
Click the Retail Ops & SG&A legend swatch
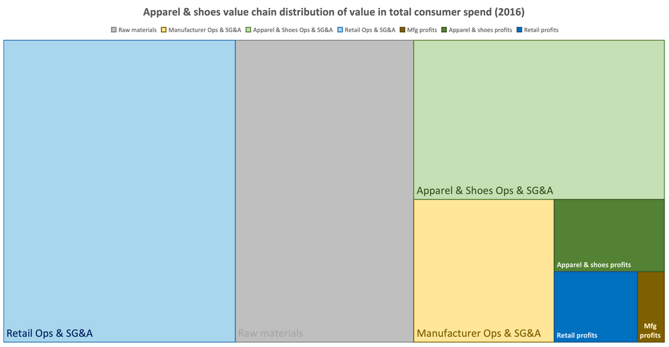tap(340, 30)
